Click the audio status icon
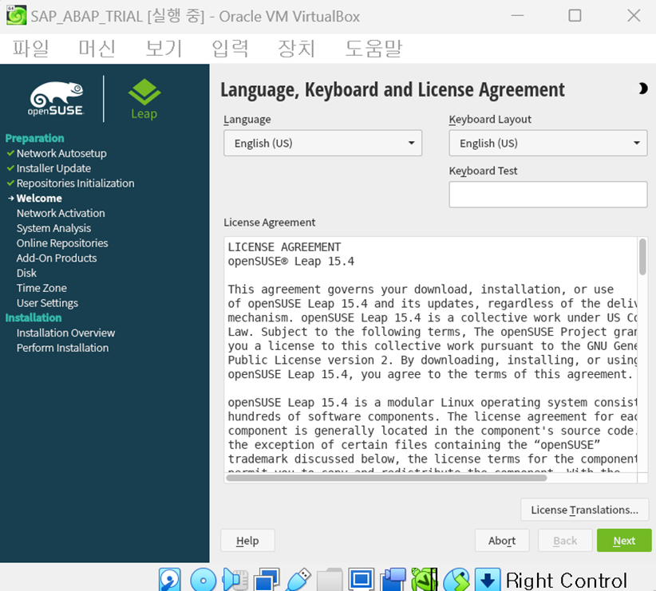 (235, 580)
